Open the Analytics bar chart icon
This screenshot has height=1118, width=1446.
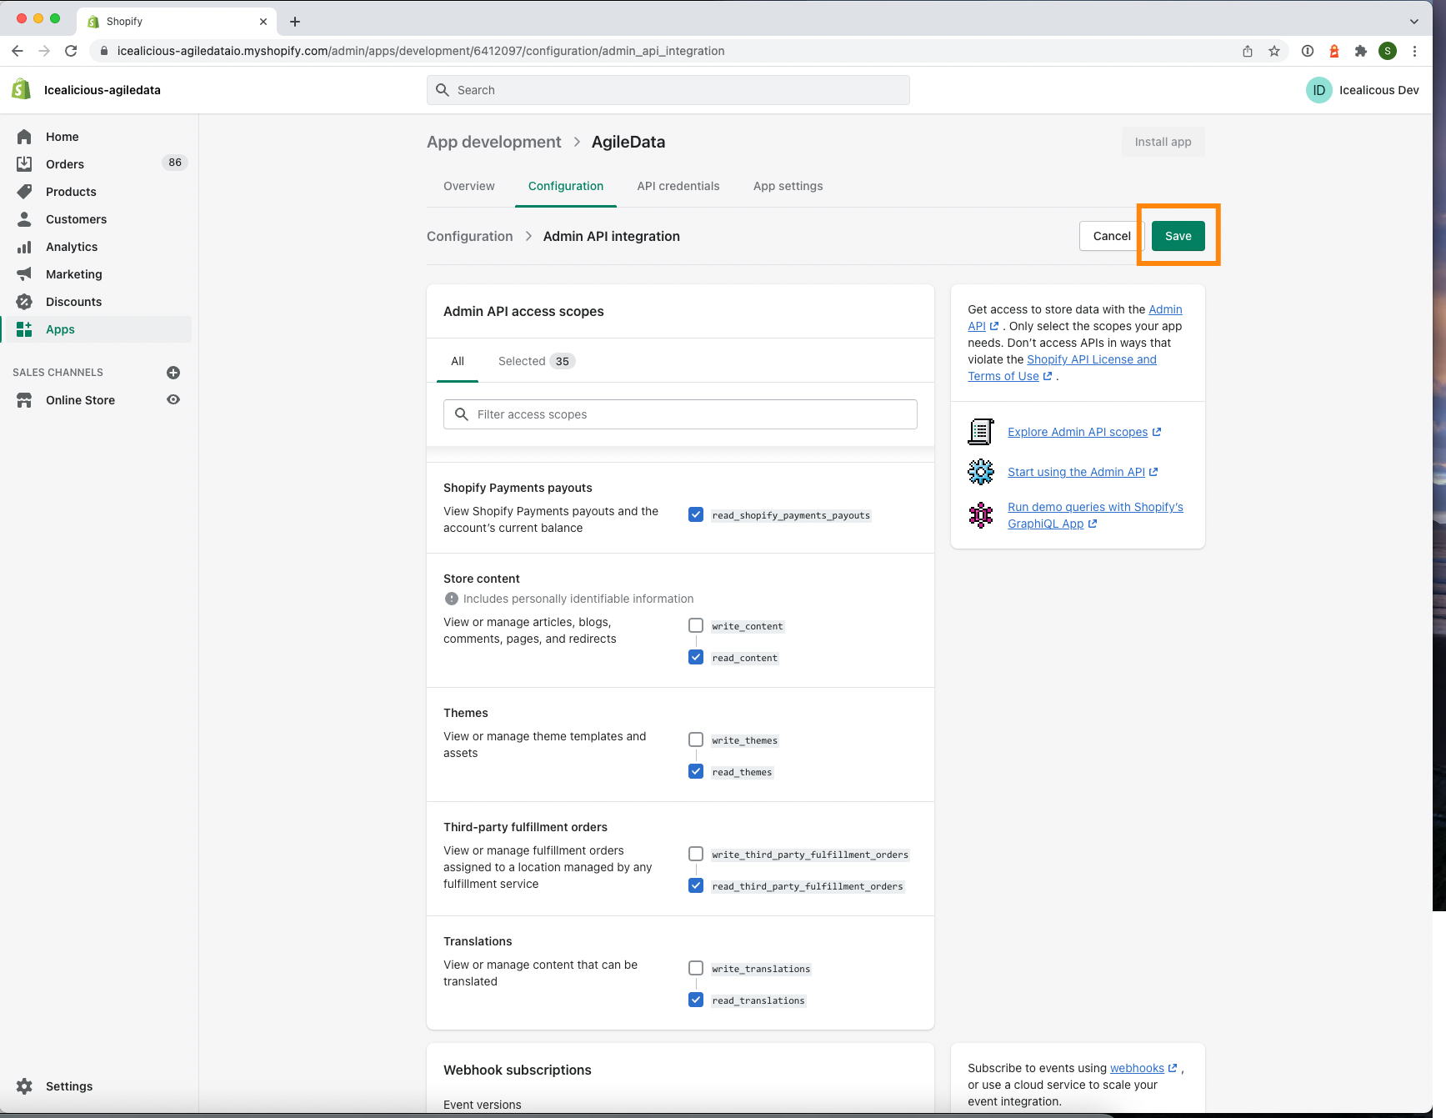[x=24, y=247]
